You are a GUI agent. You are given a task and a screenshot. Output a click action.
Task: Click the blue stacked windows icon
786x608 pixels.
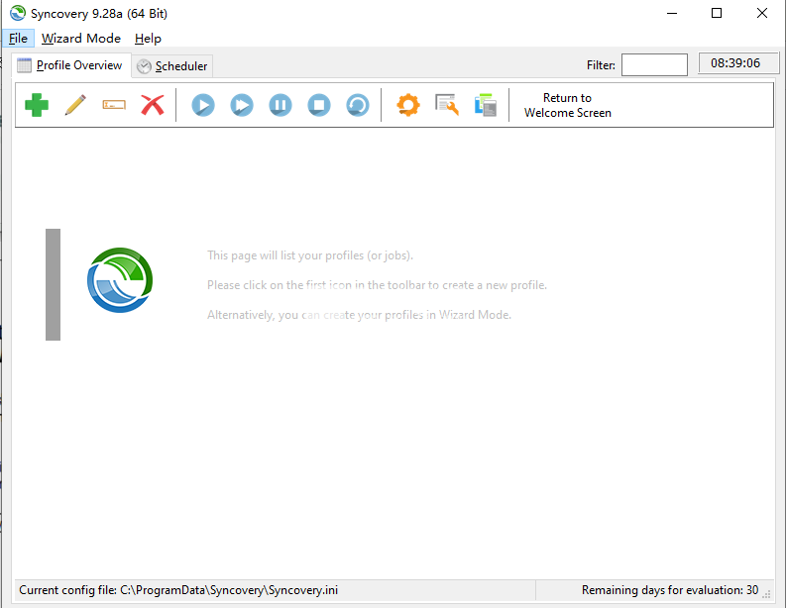point(486,105)
